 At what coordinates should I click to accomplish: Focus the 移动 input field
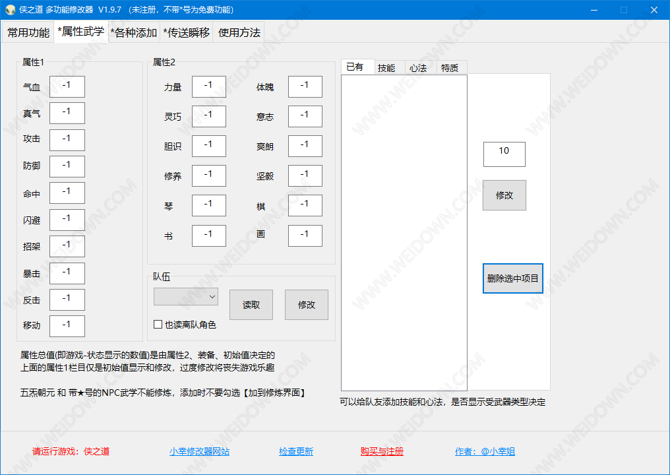tap(67, 326)
